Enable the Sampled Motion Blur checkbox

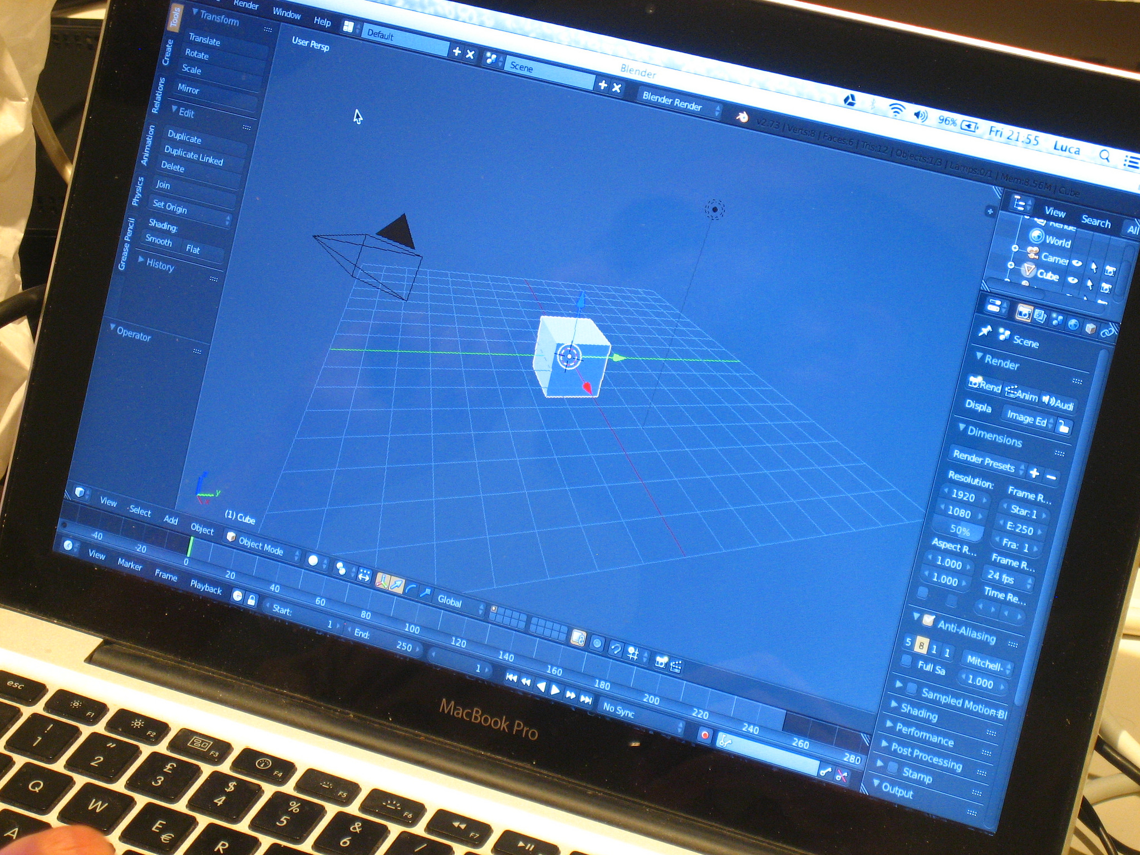pyautogui.click(x=912, y=689)
